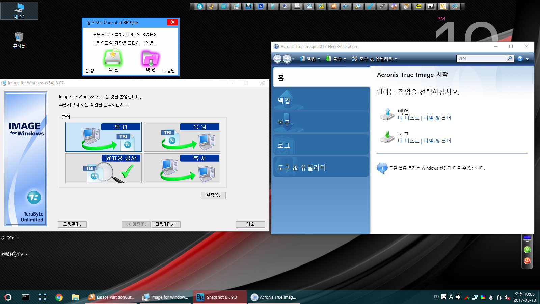Click the blue A Acronis icon in top dock
Screen dimensions: 540x304
pyautogui.click(x=261, y=6)
